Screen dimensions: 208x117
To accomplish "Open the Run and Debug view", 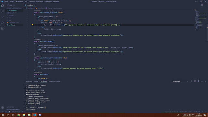I will coord(2,23).
